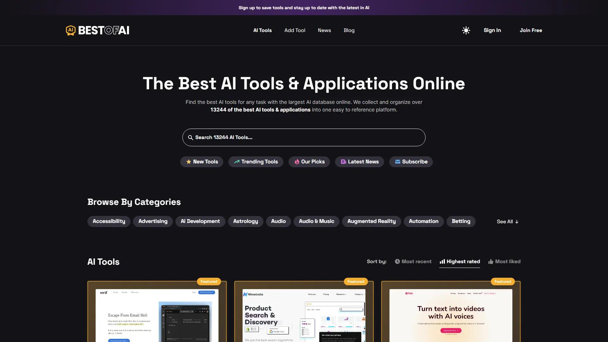Click the thumbs-up icon beside Most liked
Image resolution: width=608 pixels, height=342 pixels.
[x=491, y=262]
